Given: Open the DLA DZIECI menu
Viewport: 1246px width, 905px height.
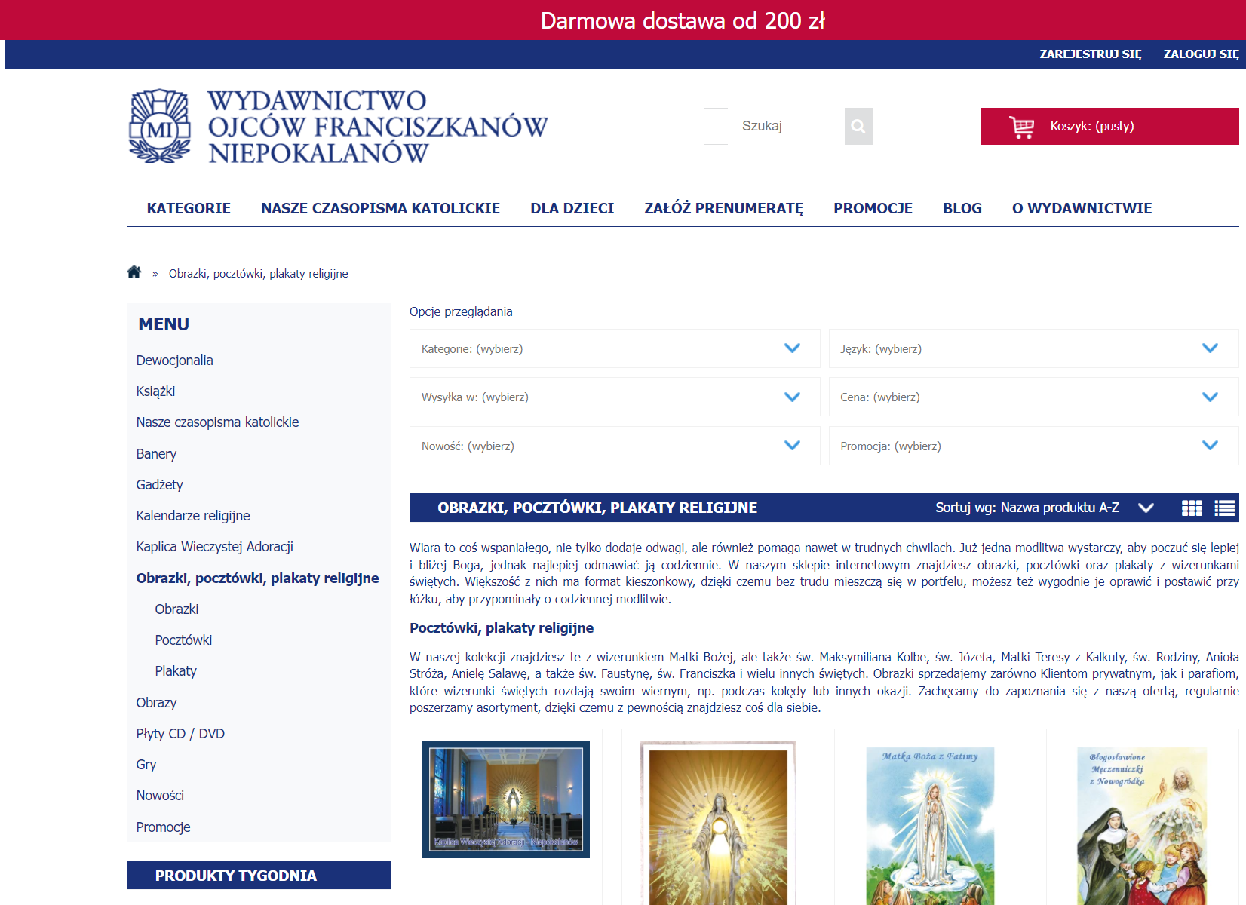Looking at the screenshot, I should [572, 208].
